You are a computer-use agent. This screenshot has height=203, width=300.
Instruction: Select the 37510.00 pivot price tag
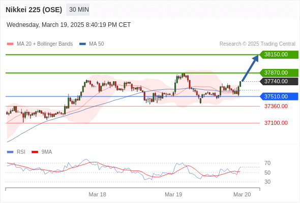pyautogui.click(x=279, y=96)
